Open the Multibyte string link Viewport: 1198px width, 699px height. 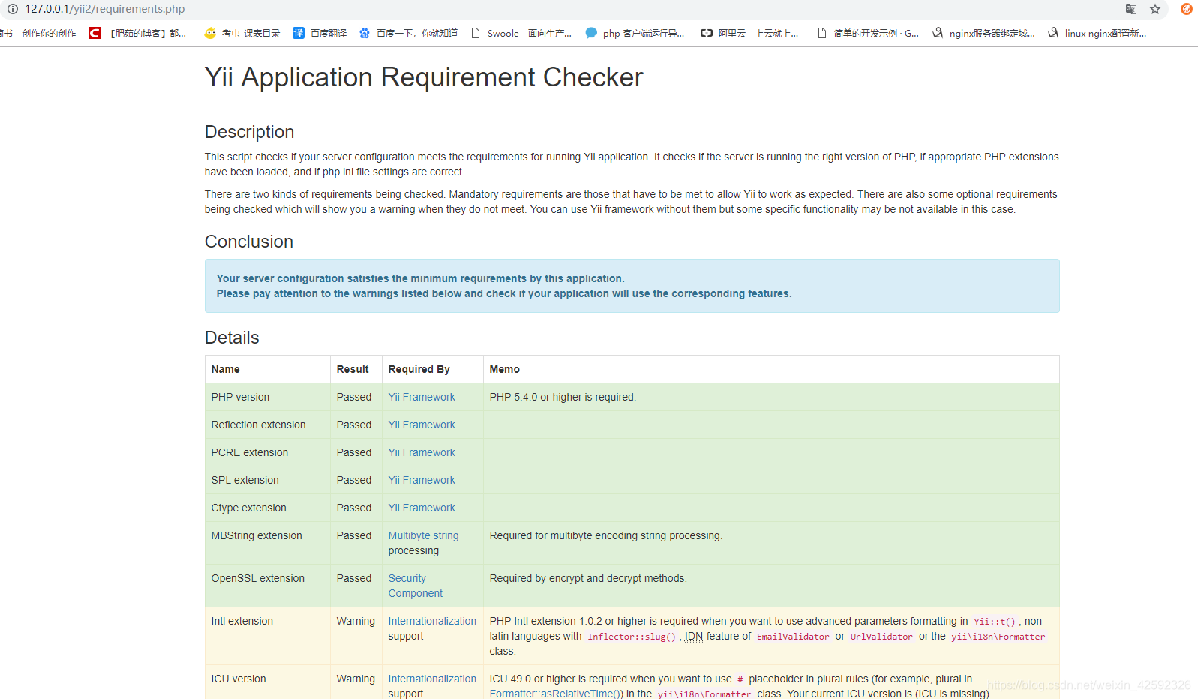423,535
